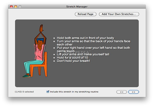This screenshot has height=107, width=154.
Task: Click 'Lift your arms and make yourself tall'
Action: tap(83, 54)
